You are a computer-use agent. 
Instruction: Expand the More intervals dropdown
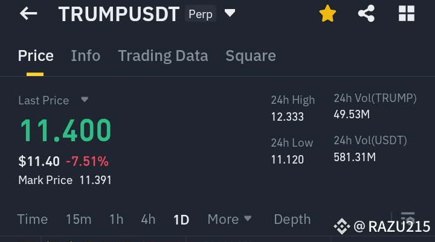[x=229, y=219]
